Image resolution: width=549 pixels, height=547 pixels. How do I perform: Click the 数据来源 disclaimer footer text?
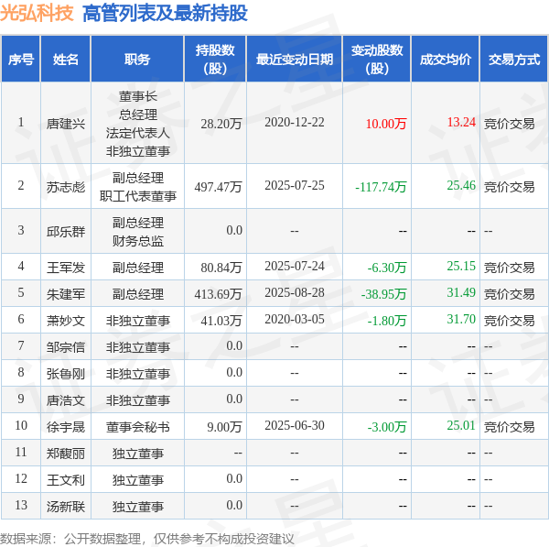[147, 539]
